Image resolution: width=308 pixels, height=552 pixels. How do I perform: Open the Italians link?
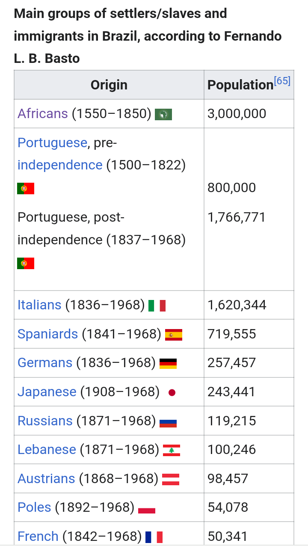click(x=39, y=305)
